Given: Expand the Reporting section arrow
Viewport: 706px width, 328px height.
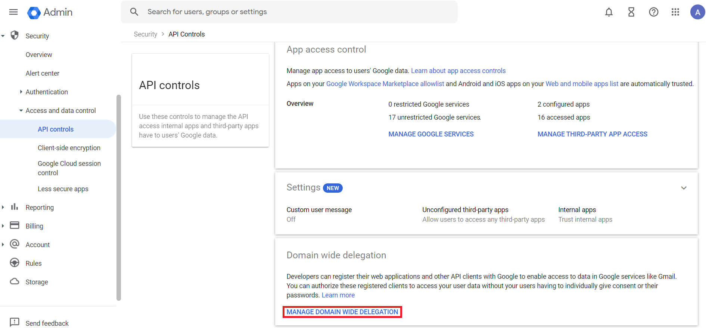Looking at the screenshot, I should [x=3, y=207].
